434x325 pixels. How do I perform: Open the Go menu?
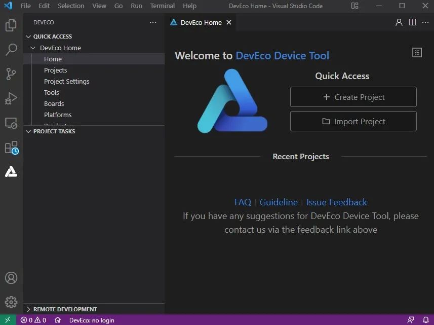119,6
